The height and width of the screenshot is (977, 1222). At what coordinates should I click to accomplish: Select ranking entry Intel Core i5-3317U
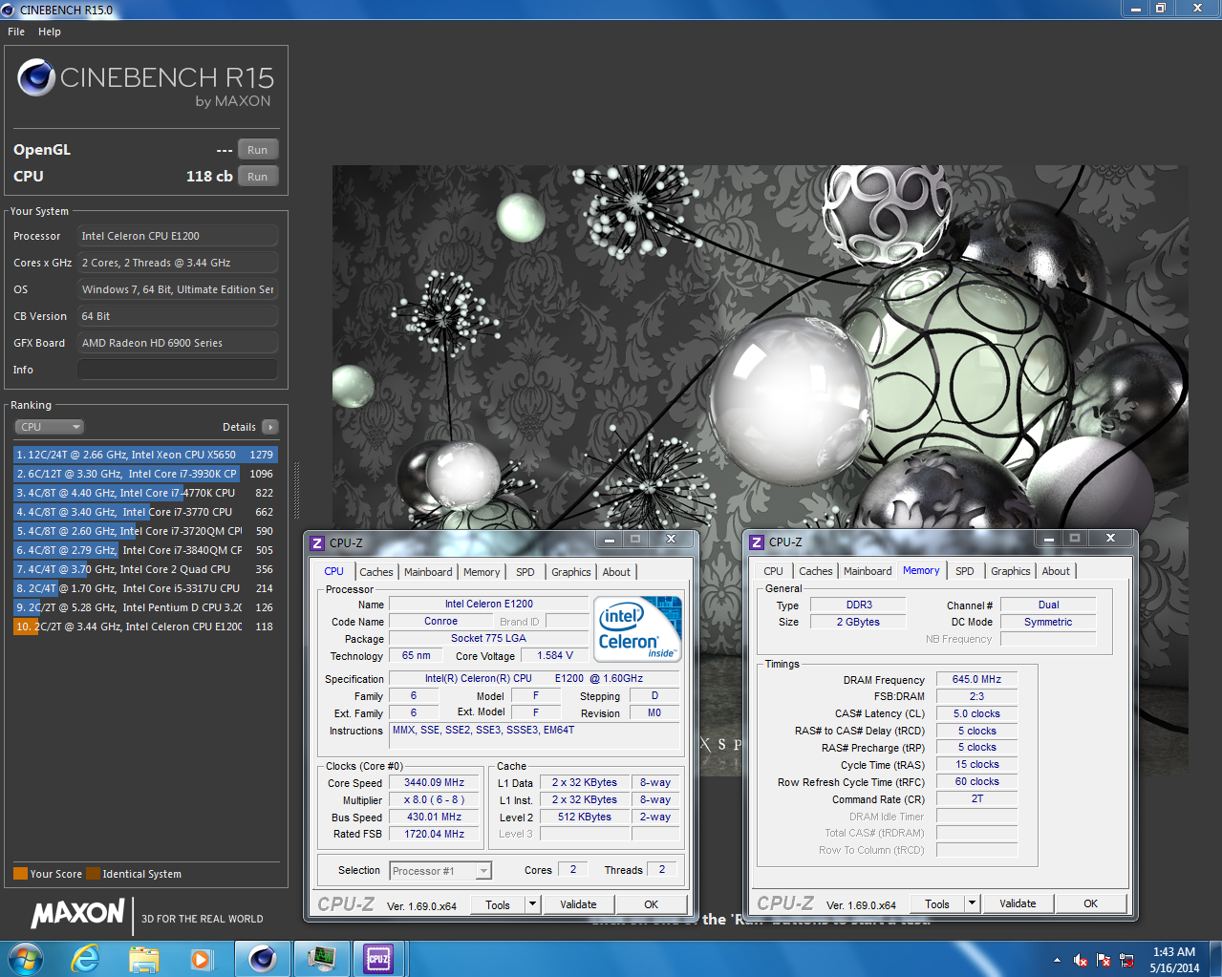[x=145, y=588]
